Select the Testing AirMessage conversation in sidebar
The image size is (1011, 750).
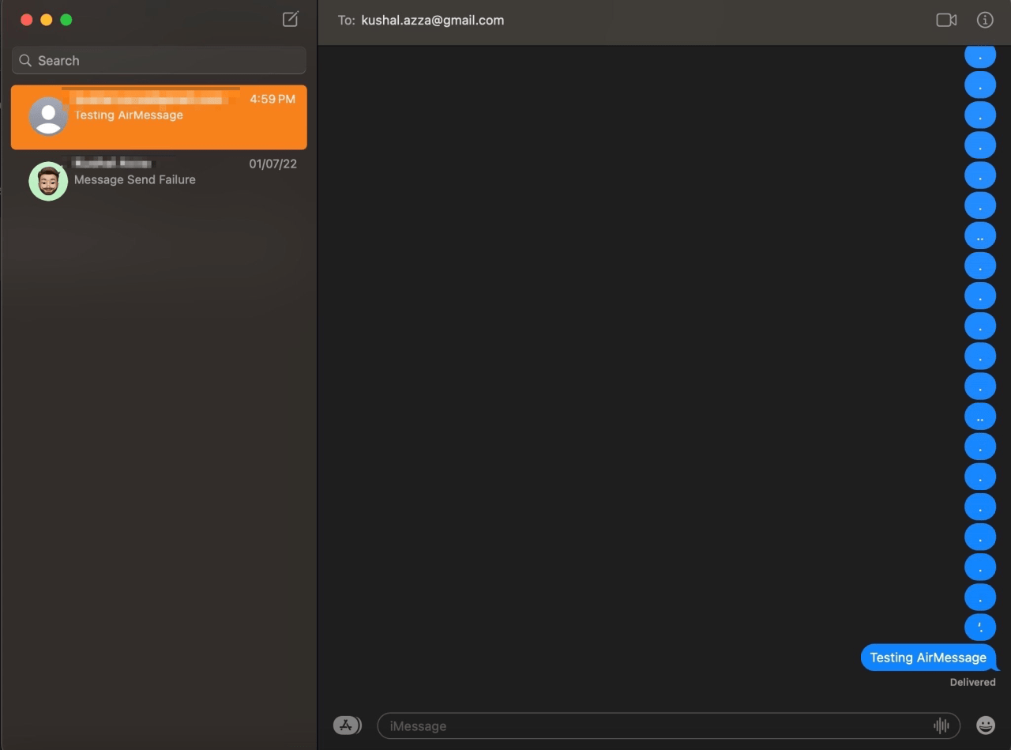pyautogui.click(x=159, y=117)
